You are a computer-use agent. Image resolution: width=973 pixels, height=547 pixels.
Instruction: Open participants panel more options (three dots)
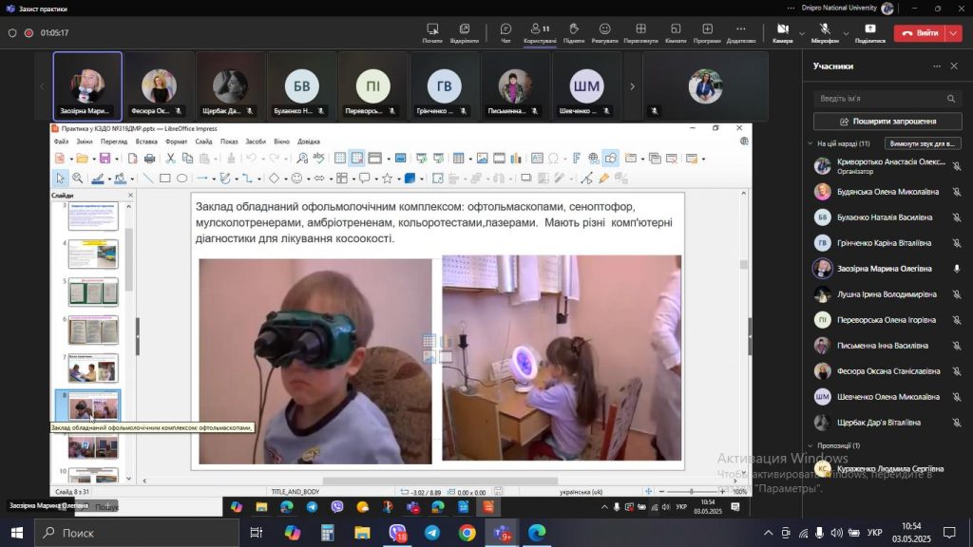(936, 66)
